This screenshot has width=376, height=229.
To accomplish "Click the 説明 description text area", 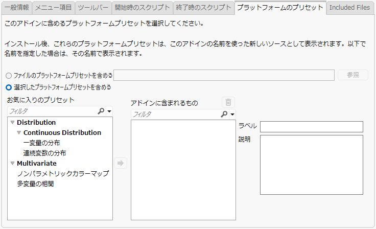I will pyautogui.click(x=312, y=165).
